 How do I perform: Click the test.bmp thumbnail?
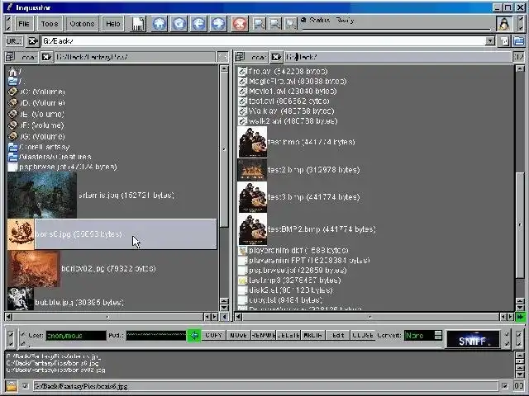tap(252, 142)
